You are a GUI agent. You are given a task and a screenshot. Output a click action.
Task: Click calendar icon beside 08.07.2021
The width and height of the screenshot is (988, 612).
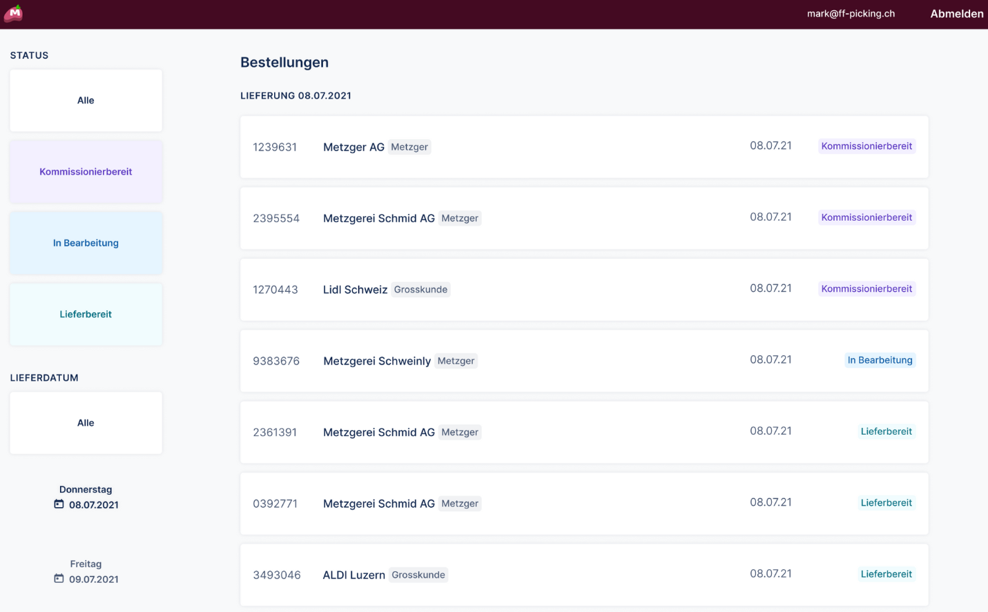coord(59,504)
